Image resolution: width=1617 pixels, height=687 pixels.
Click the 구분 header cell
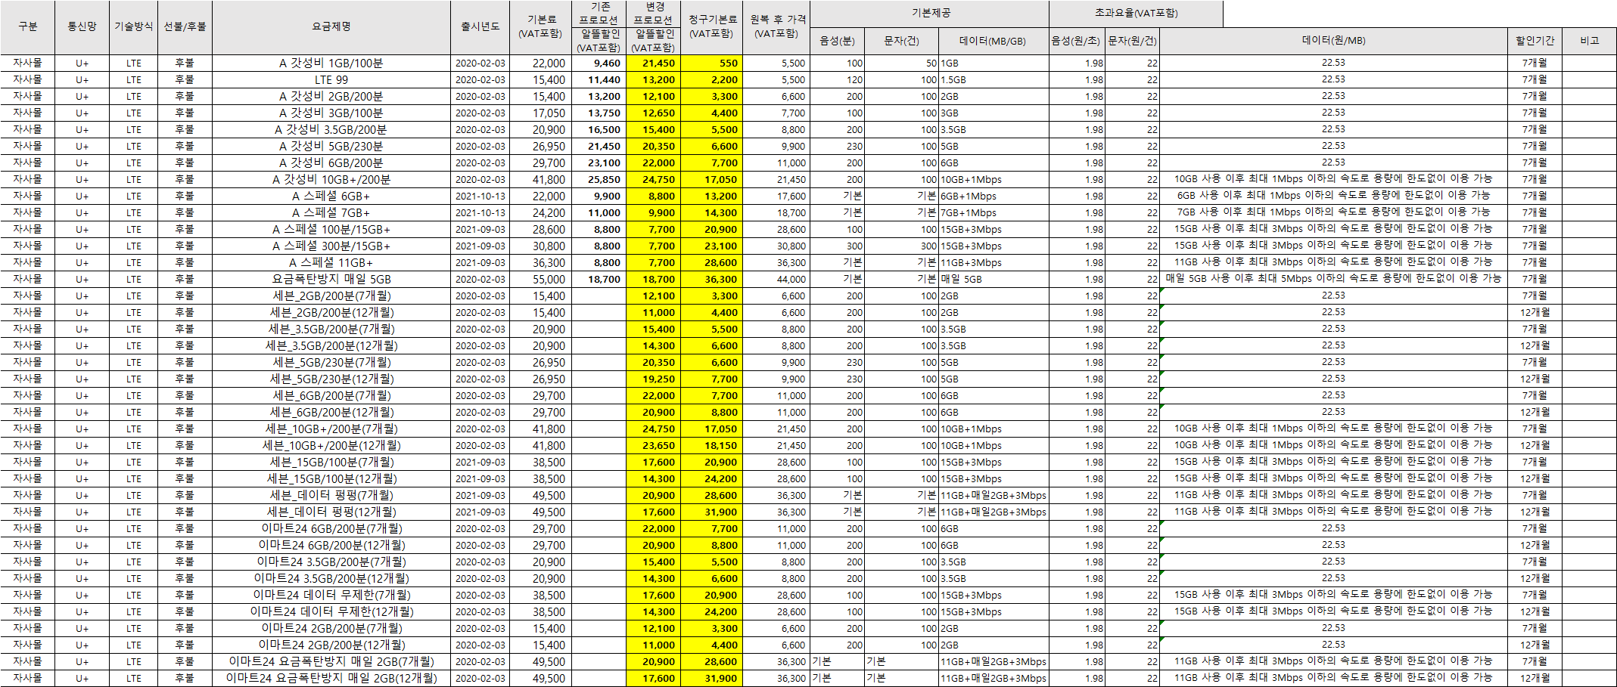28,27
